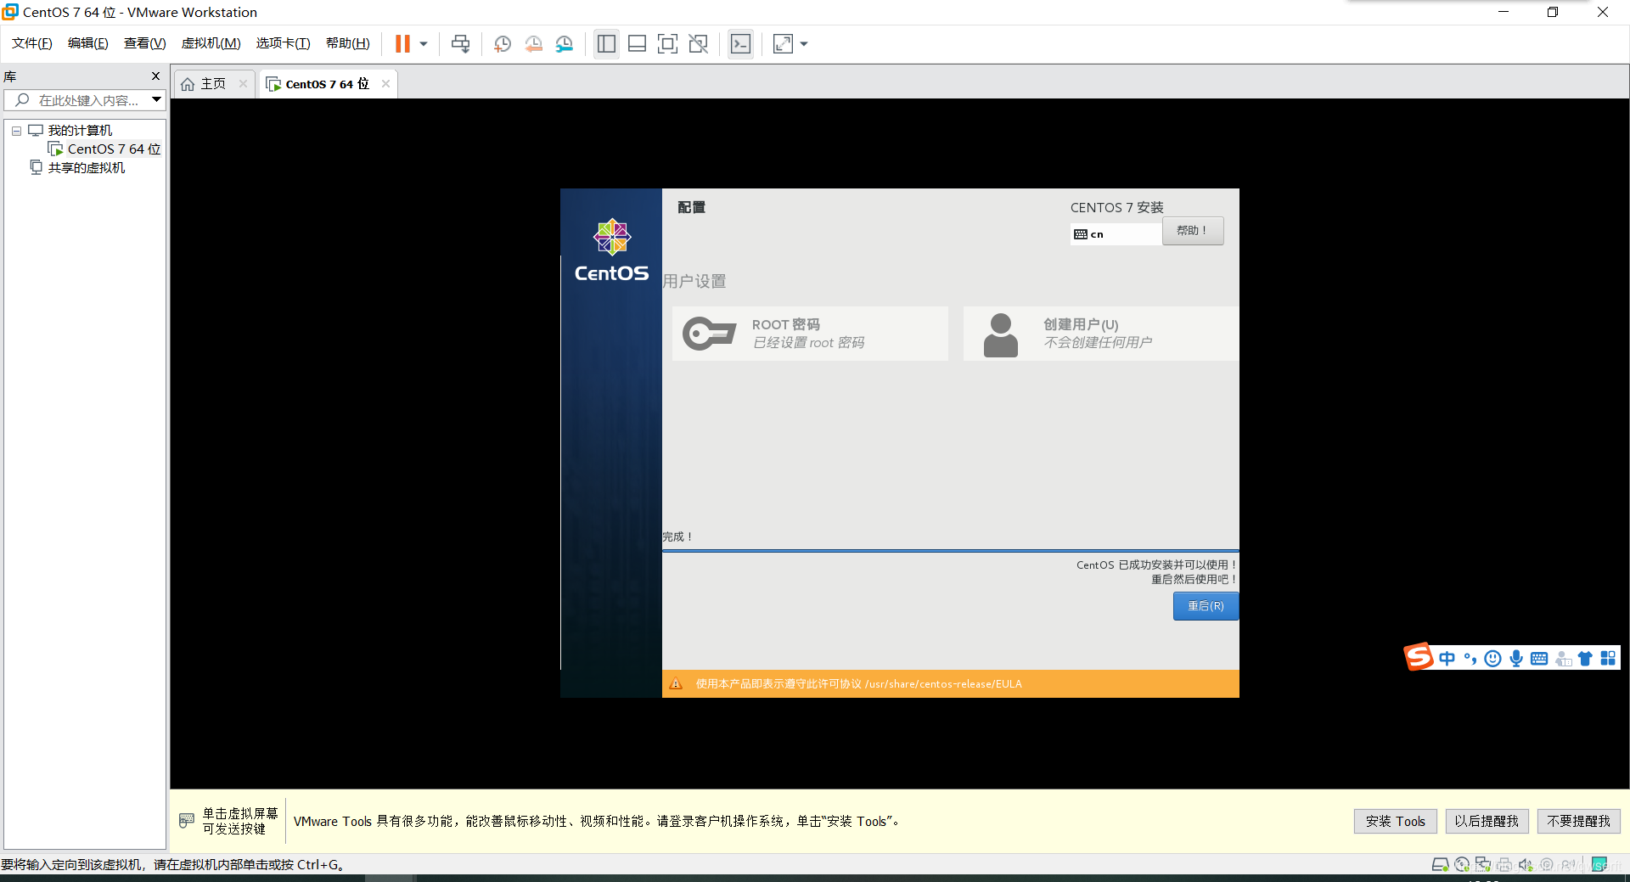This screenshot has width=1630, height=882.
Task: Click the 安装 Tools button
Action: point(1395,821)
